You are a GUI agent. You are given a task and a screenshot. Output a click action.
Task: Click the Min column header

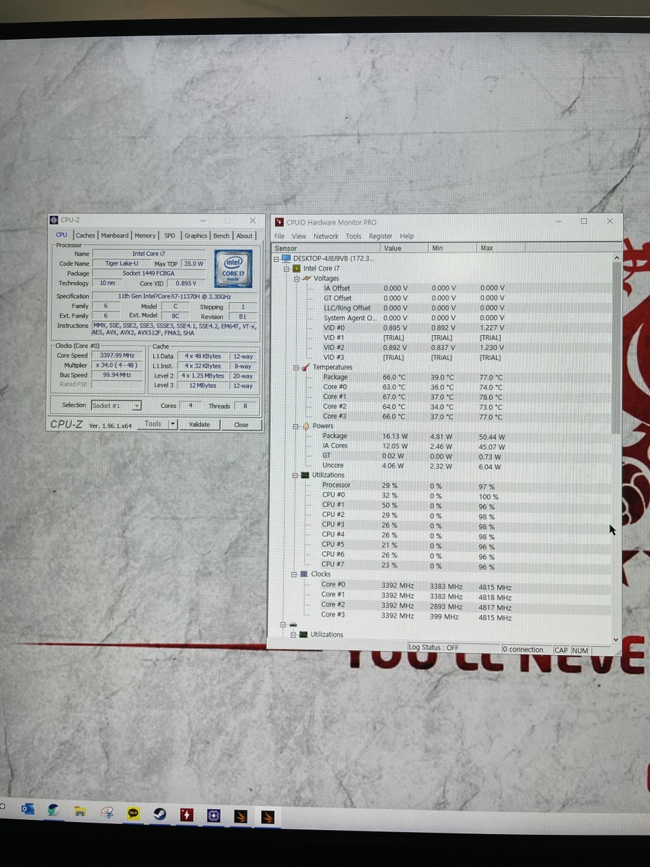(x=452, y=248)
